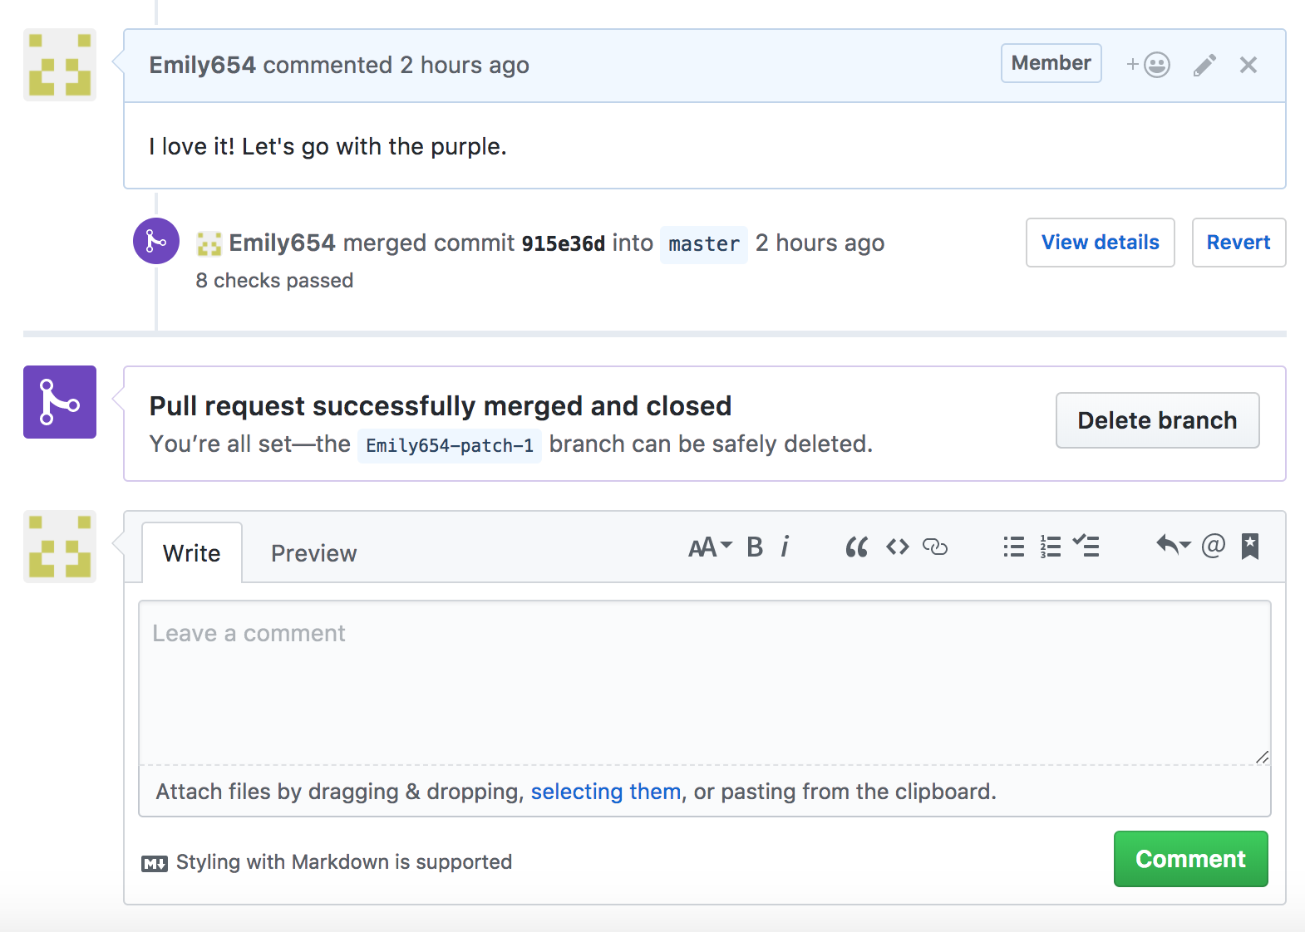Screen dimensions: 1305x932
Task: Switch to the Preview tab
Action: pos(313,553)
